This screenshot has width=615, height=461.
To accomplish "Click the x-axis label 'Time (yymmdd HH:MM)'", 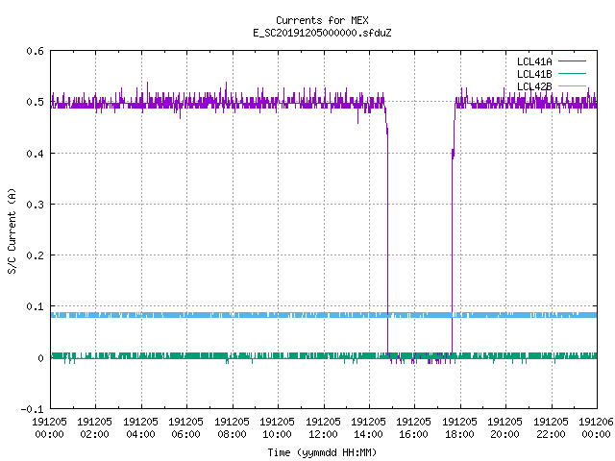I will click(x=322, y=452).
